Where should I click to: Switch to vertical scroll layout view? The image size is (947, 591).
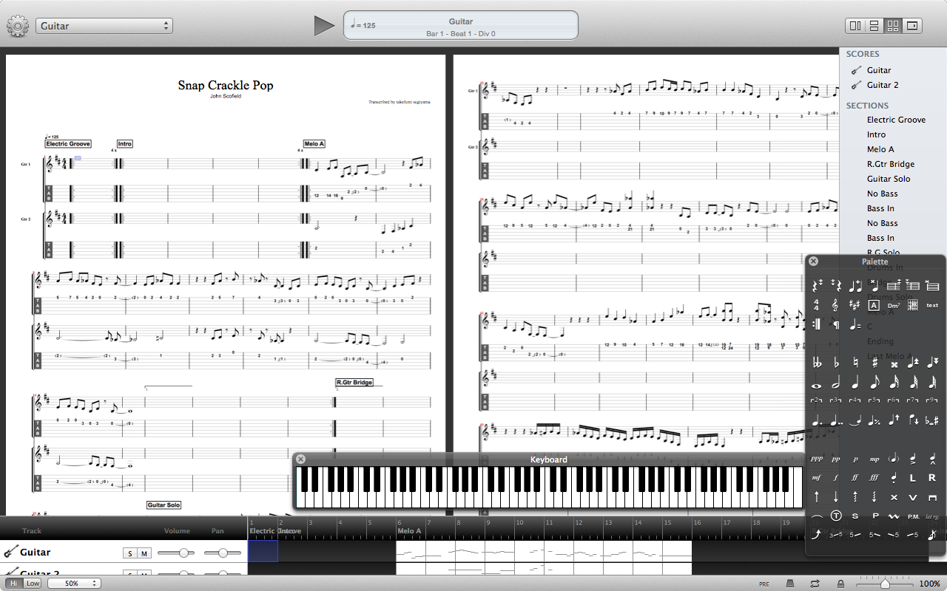(874, 26)
